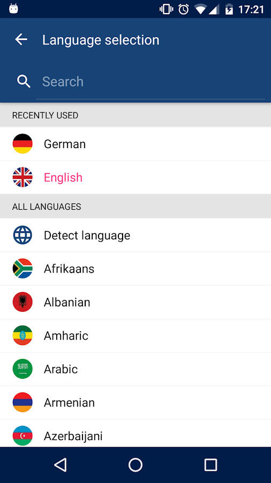Image resolution: width=271 pixels, height=483 pixels.
Task: Choose Amharic from the list
Action: (135, 335)
